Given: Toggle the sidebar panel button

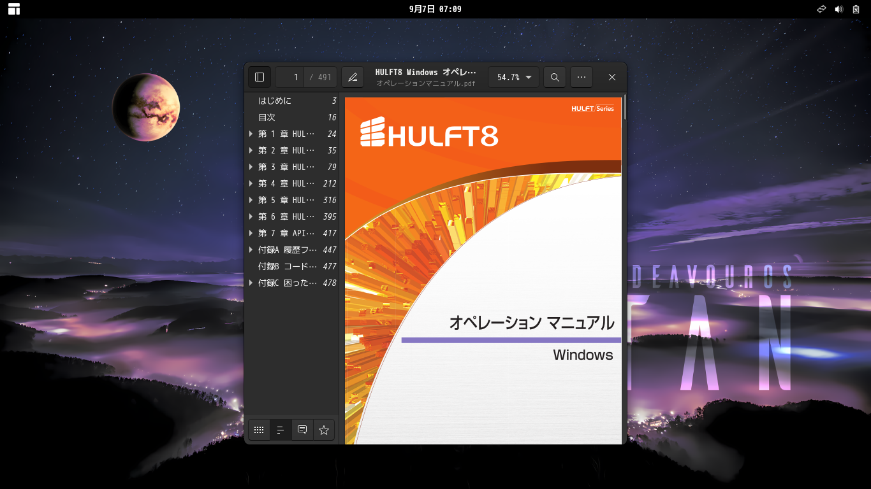Looking at the screenshot, I should [260, 77].
